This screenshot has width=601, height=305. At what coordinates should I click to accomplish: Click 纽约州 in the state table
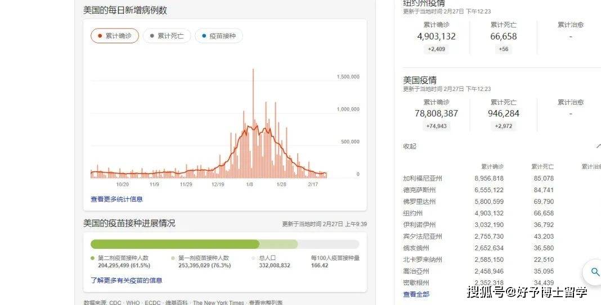click(x=413, y=213)
